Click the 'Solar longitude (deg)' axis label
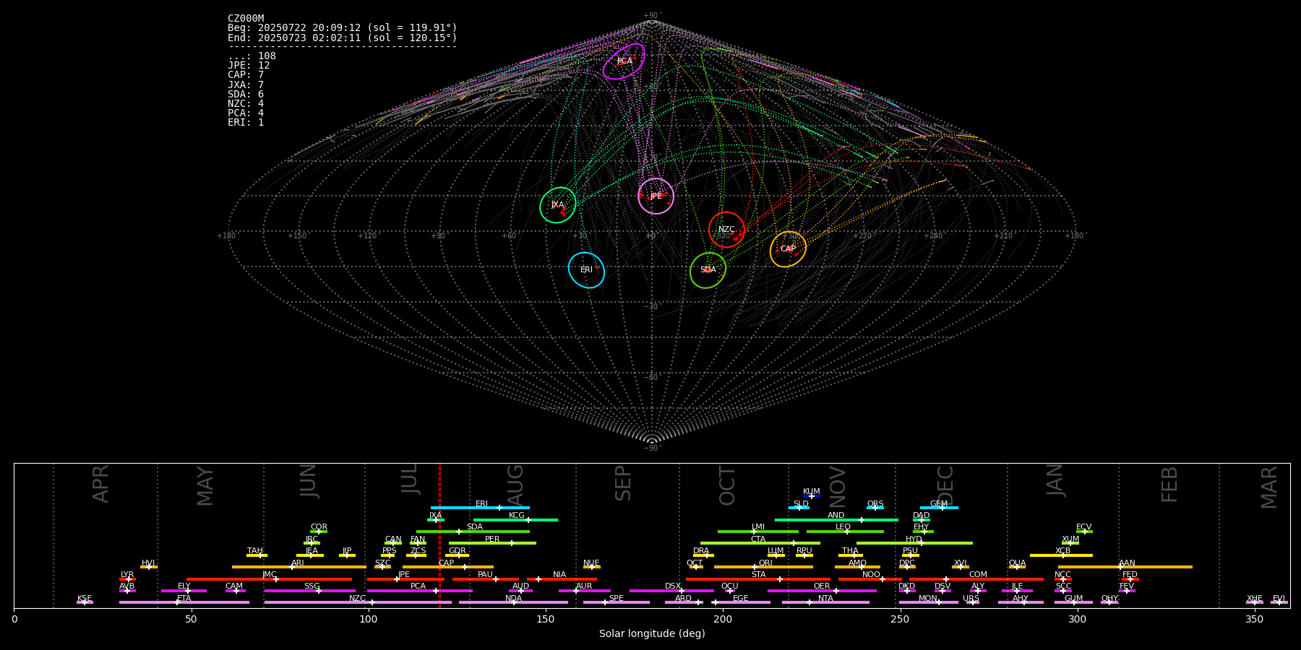This screenshot has height=650, width=1301. point(652,633)
